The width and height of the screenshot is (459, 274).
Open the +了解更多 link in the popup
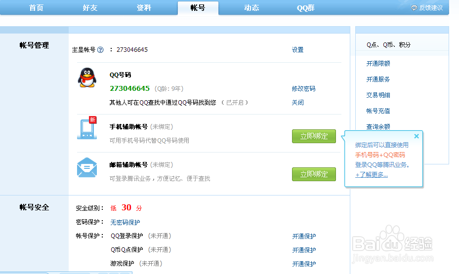coord(372,175)
